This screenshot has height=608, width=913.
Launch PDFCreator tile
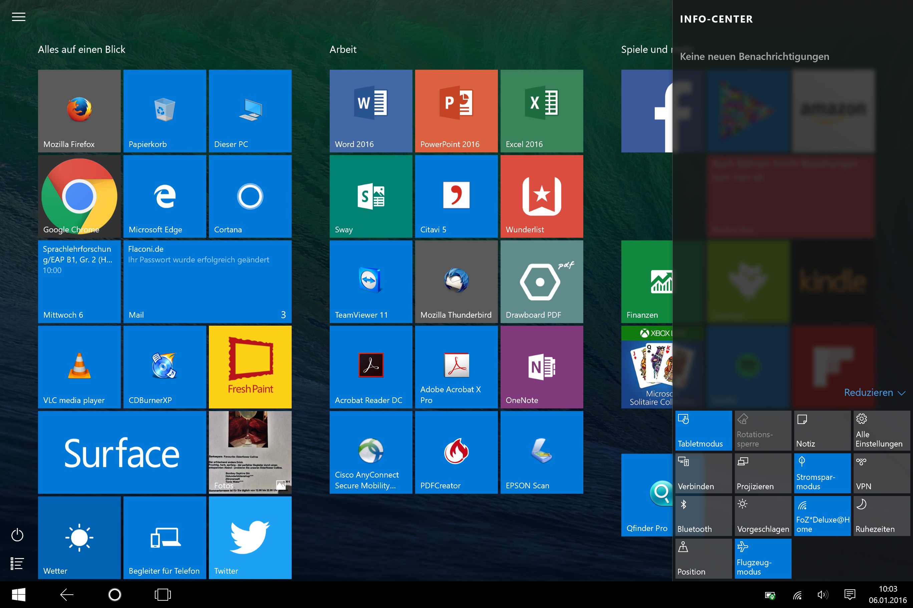(x=456, y=452)
